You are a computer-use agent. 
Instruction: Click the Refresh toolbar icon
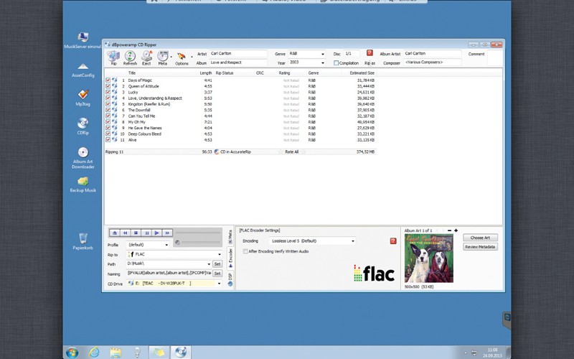(130, 56)
